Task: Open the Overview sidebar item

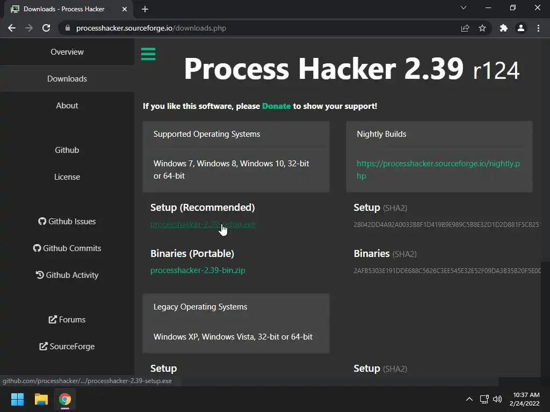Action: [x=67, y=52]
